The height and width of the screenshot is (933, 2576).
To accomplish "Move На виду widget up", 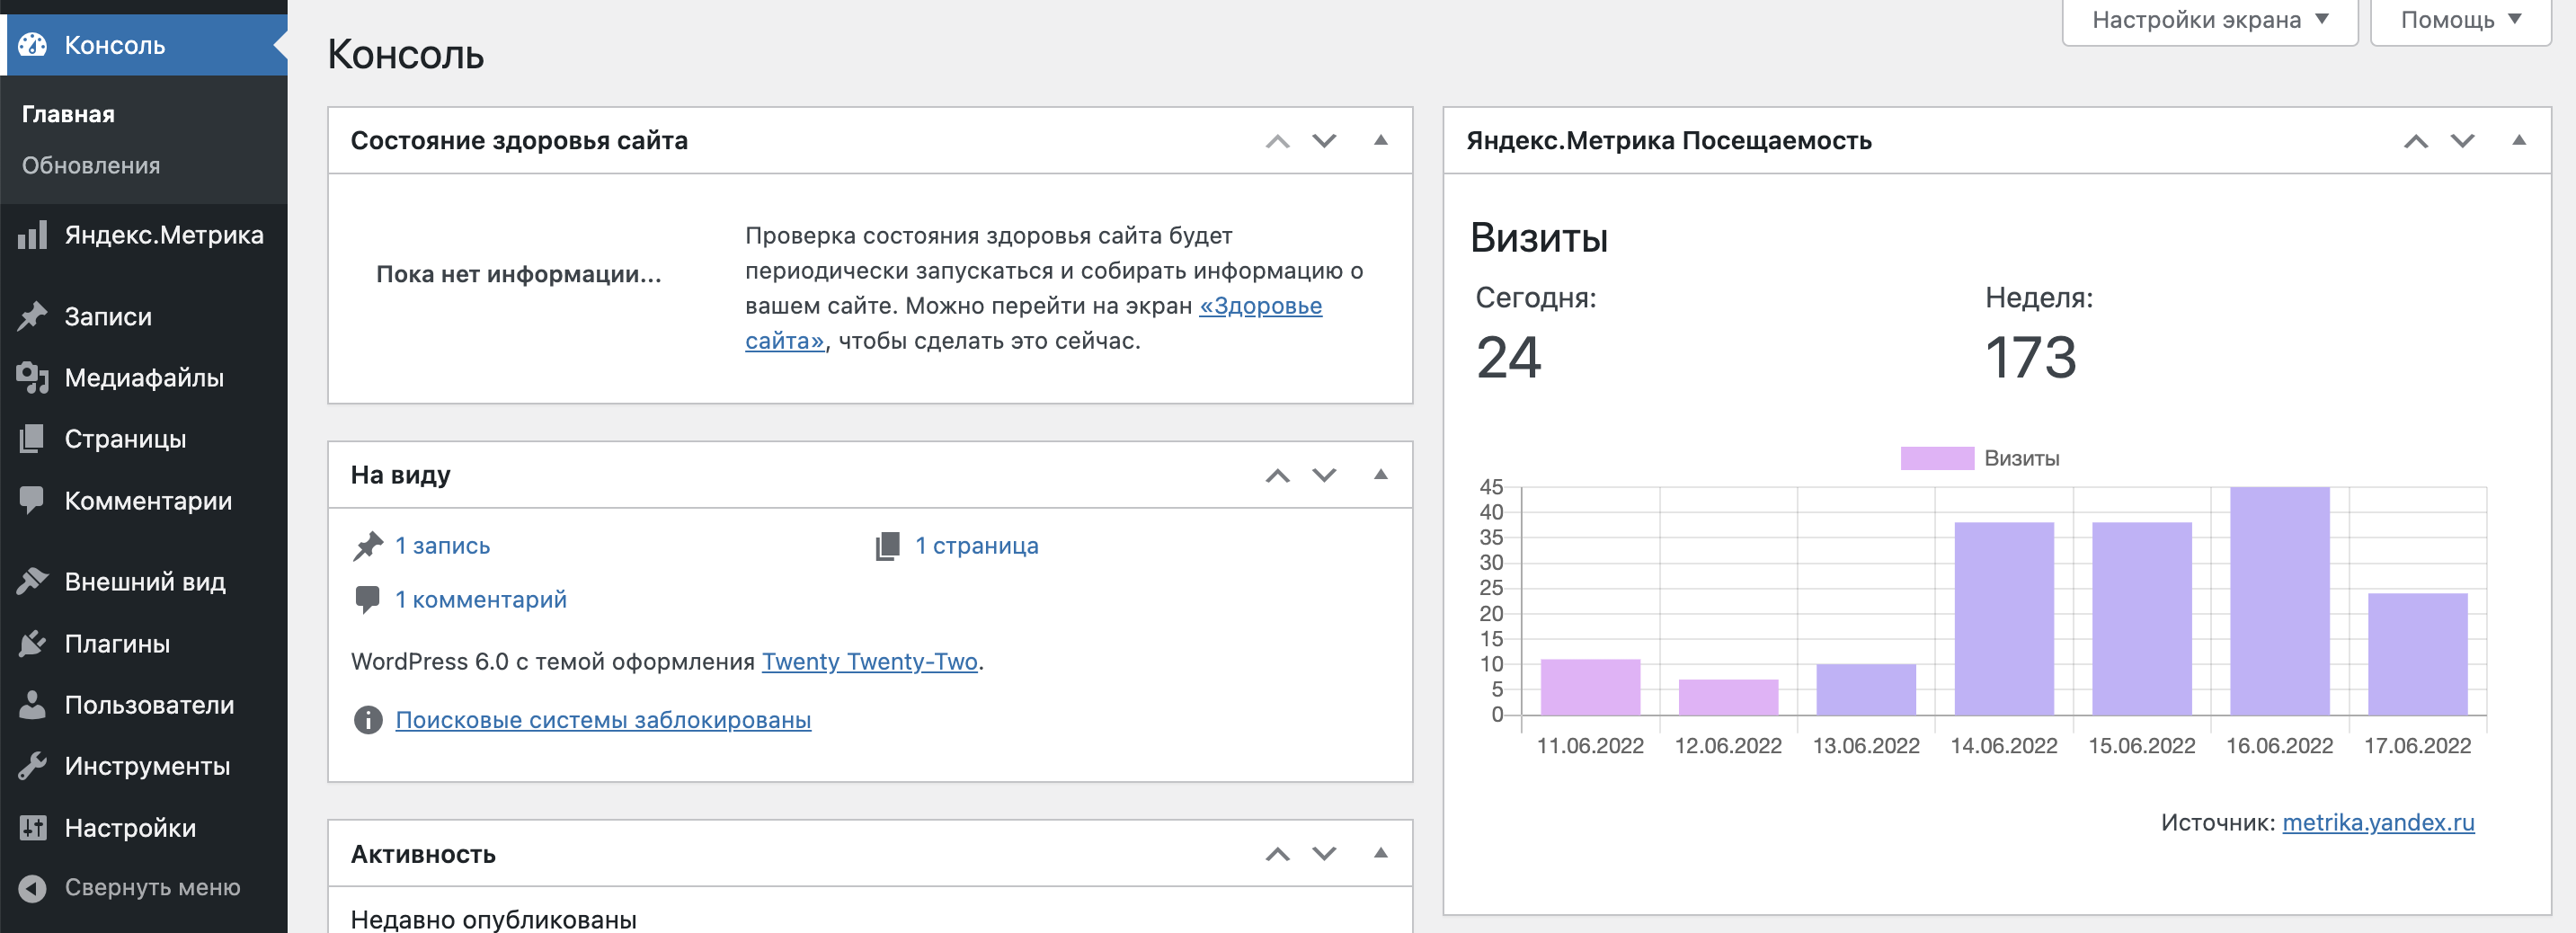I will pyautogui.click(x=1277, y=475).
